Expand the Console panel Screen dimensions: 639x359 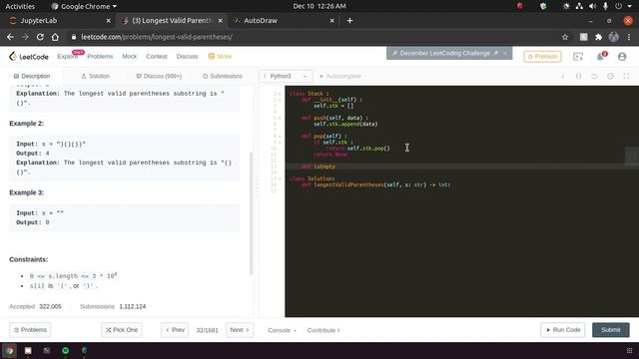pos(282,330)
